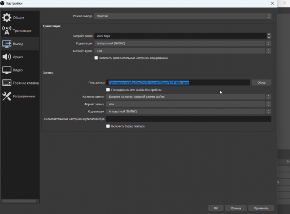Click the Запись group heading

tap(48, 73)
